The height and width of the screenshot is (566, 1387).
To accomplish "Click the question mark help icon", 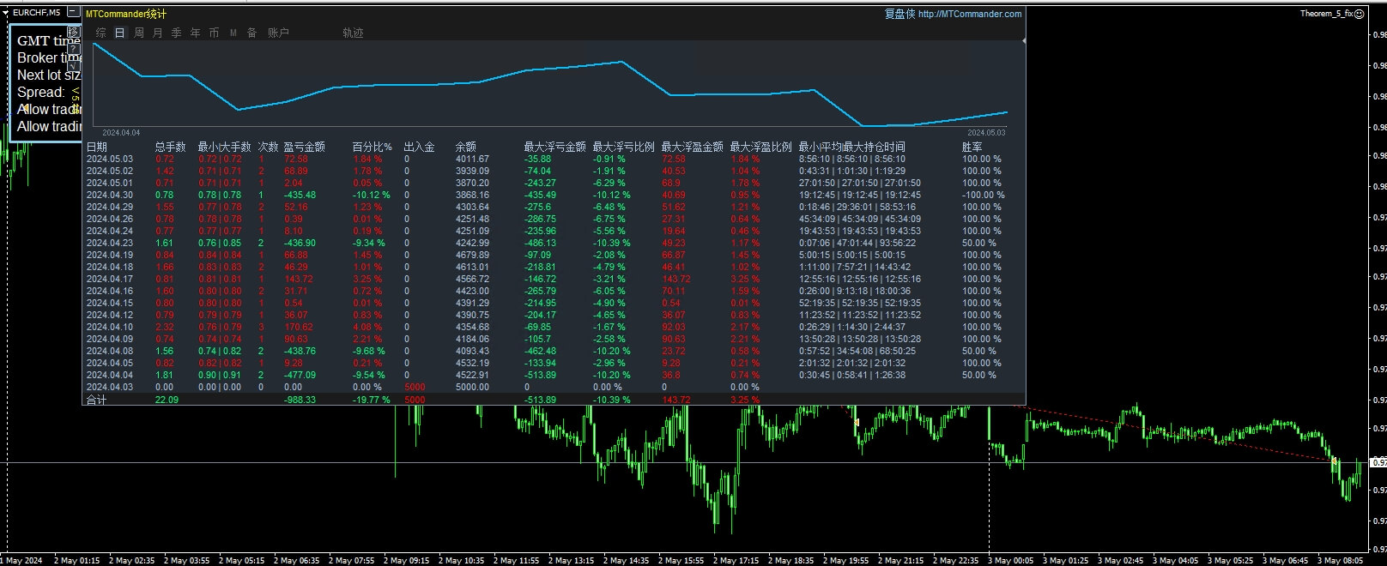I will coord(73,49).
